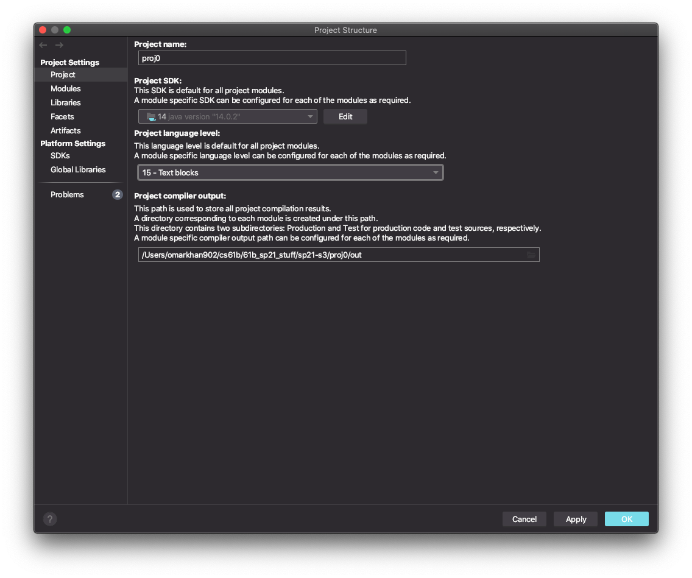Click the forward navigation arrow
Image resolution: width=692 pixels, height=578 pixels.
pyautogui.click(x=58, y=44)
